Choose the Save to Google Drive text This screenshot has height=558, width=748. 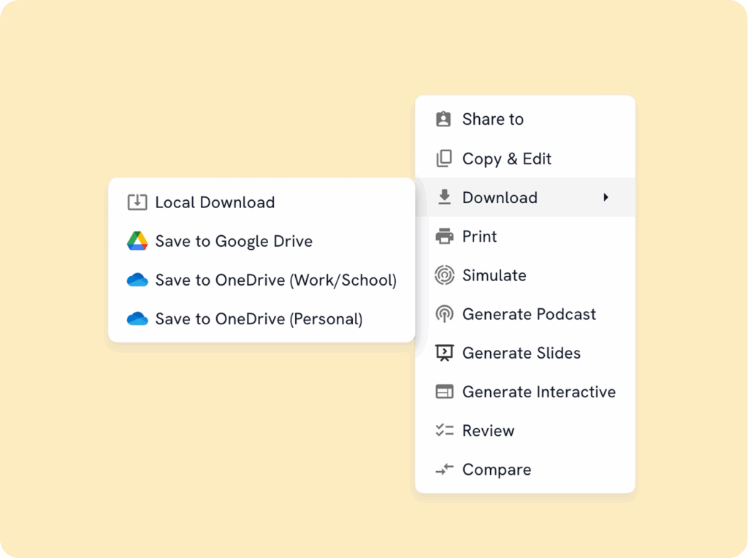(x=234, y=241)
